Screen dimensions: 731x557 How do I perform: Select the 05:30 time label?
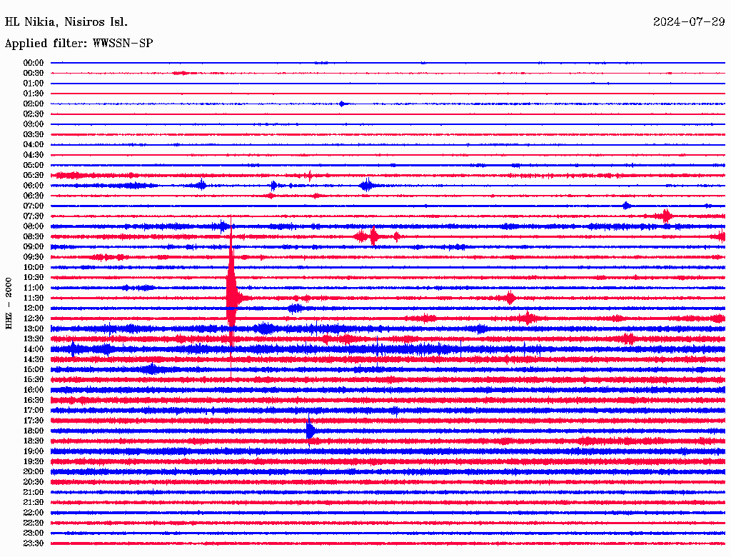34,176
